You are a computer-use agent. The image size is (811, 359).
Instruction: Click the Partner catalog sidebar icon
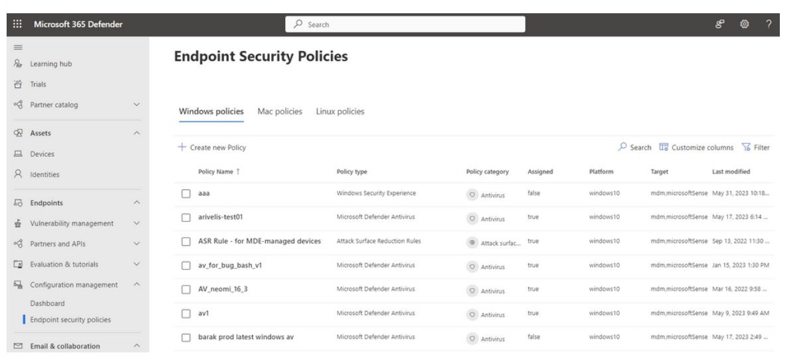18,104
